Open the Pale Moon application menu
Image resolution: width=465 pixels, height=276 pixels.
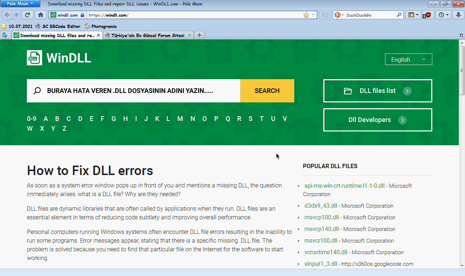coord(20,4)
